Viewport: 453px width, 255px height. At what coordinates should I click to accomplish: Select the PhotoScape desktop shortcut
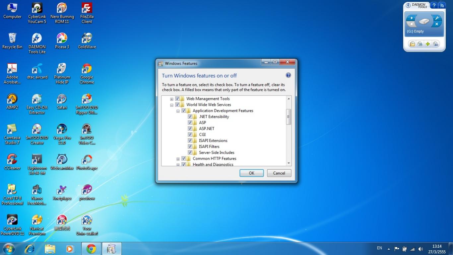(x=87, y=162)
